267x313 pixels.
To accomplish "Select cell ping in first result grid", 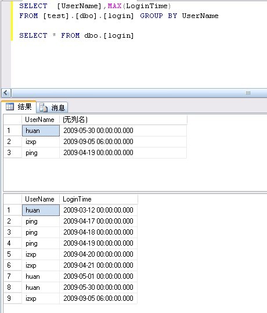I will tap(41, 153).
